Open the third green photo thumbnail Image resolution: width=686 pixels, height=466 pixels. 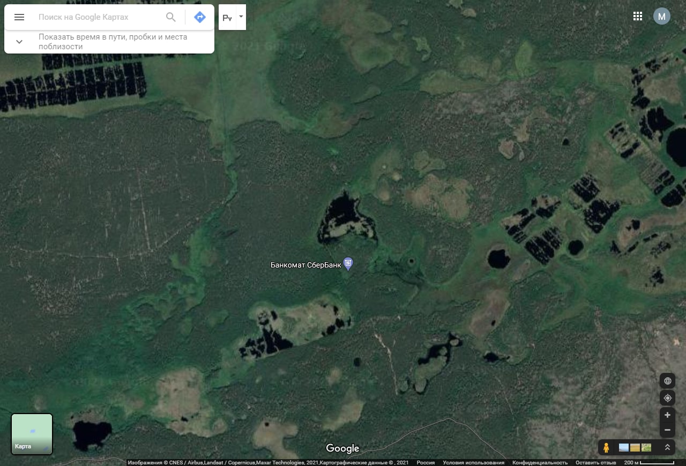coord(646,447)
